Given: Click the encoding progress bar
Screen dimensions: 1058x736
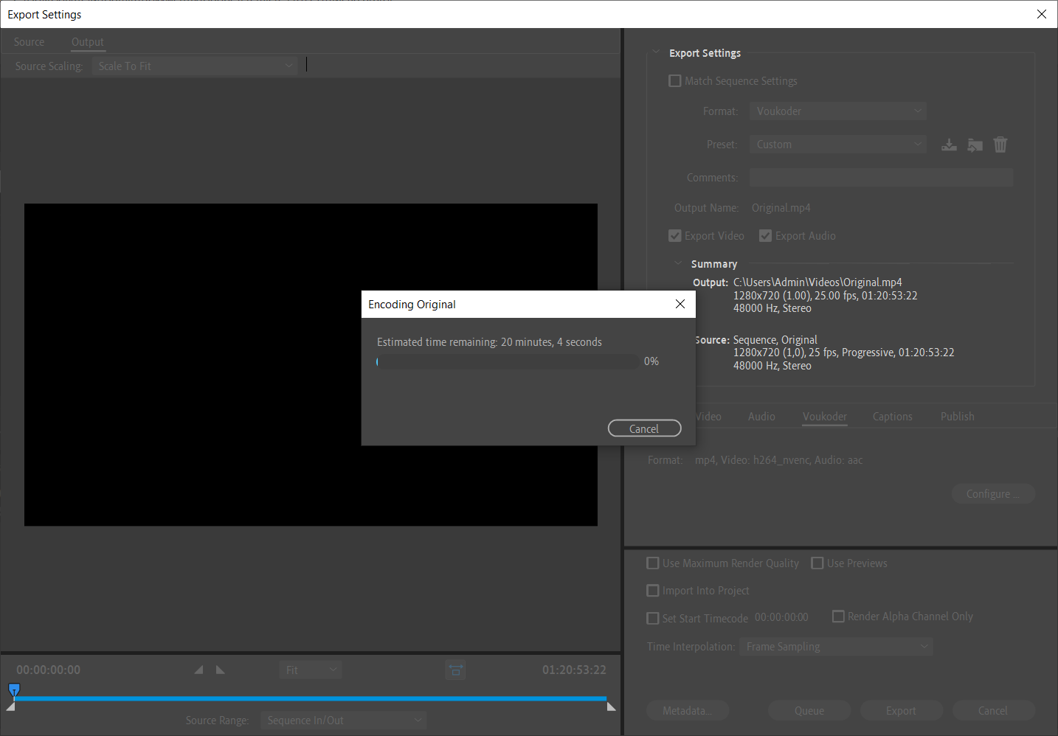Looking at the screenshot, I should 508,361.
